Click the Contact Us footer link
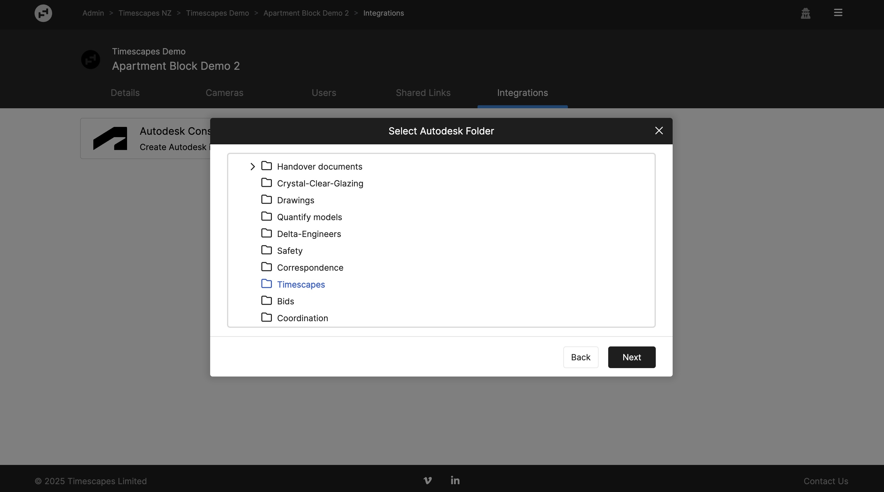 point(825,481)
